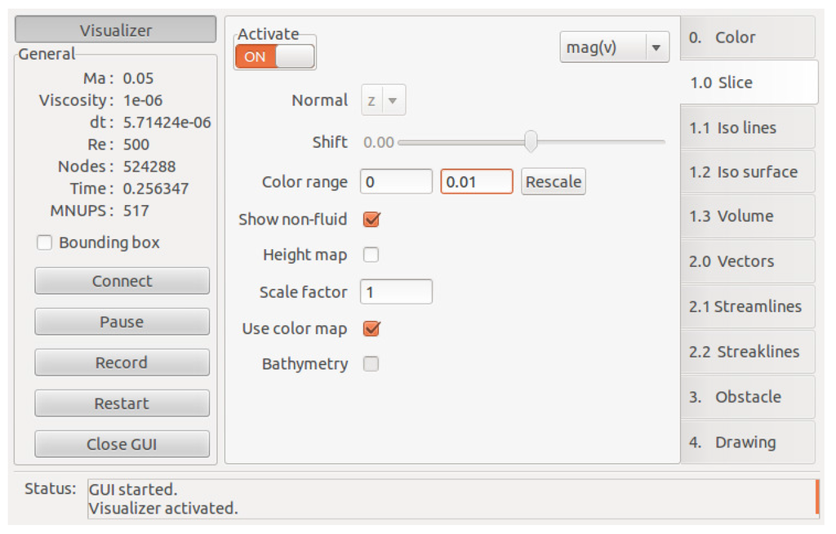Screen dimensions: 836x534
Task: Open the mag(v) dropdown
Action: pos(614,47)
